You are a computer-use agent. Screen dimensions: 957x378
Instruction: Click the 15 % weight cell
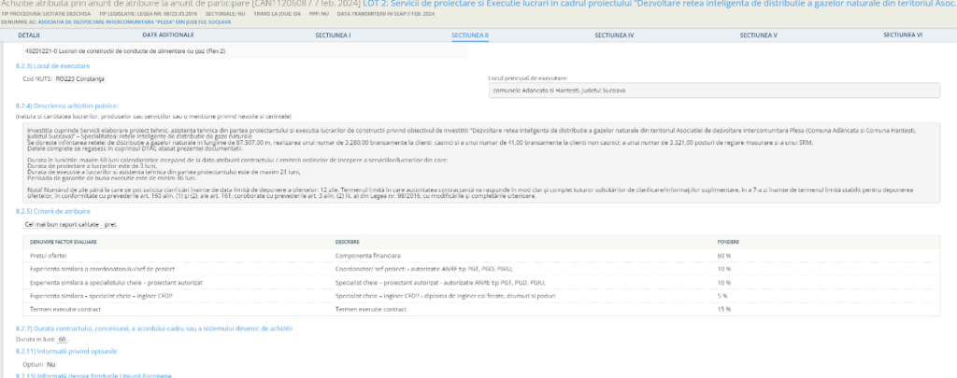coord(724,309)
